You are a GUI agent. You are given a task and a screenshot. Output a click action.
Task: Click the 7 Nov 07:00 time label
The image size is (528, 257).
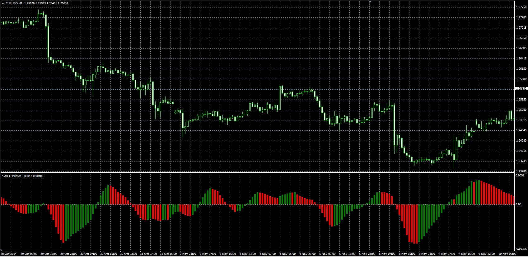[x=447, y=254]
